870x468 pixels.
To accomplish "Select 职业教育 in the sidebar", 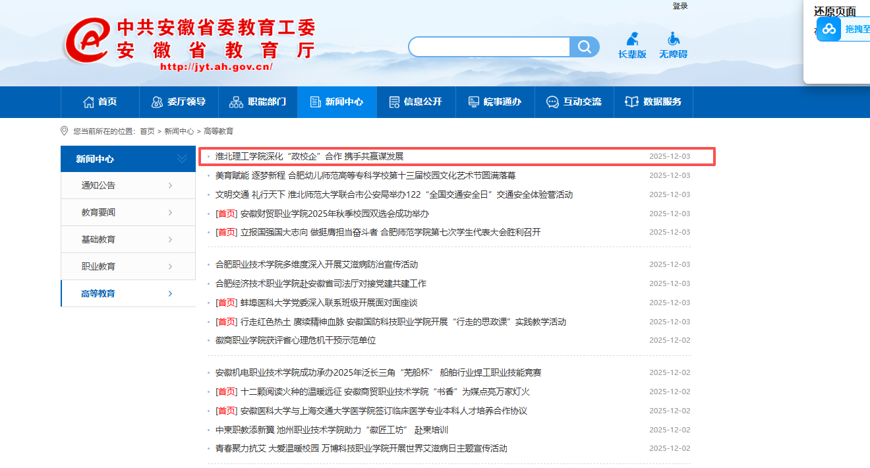I will (x=98, y=266).
